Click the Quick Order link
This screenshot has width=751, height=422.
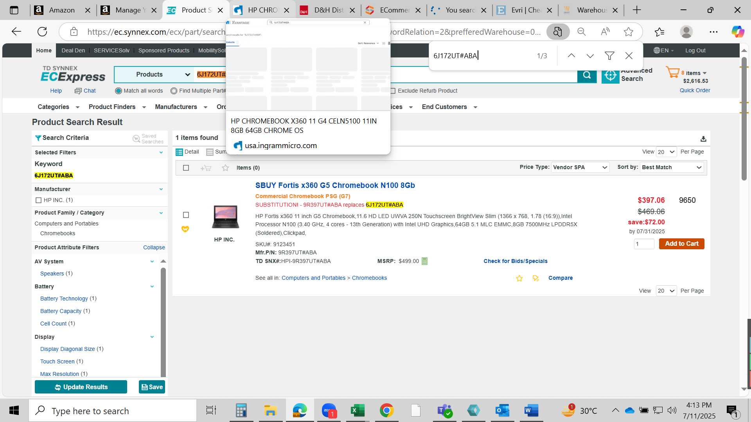coord(695,90)
